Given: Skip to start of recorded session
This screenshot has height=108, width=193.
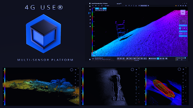Looking at the screenshot, I should [118, 58].
